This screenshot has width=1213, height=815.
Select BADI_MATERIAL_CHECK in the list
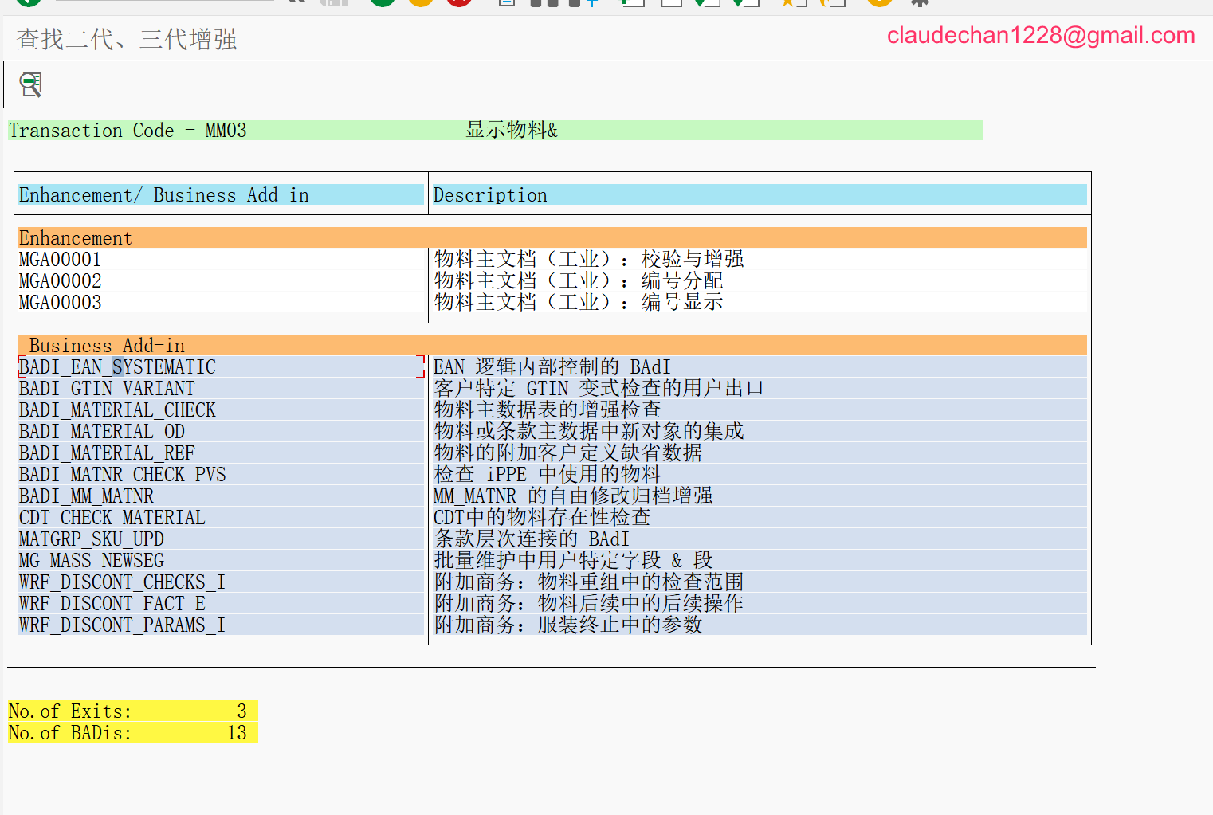(117, 410)
